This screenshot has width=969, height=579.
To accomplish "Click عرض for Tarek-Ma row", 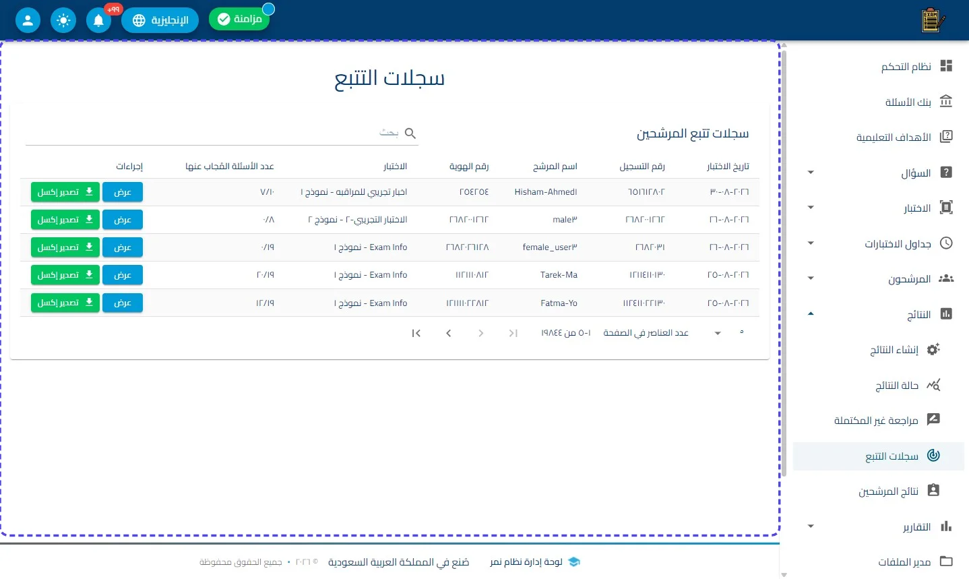I will [123, 275].
